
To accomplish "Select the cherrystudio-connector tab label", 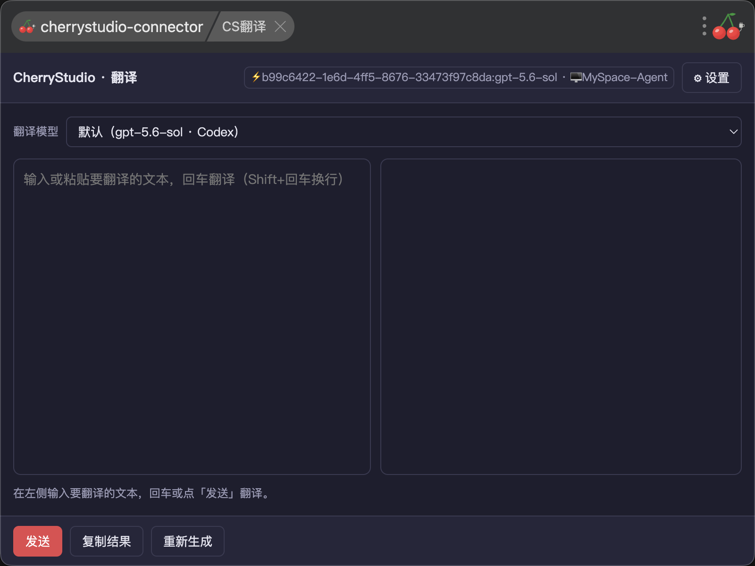I will pyautogui.click(x=122, y=27).
